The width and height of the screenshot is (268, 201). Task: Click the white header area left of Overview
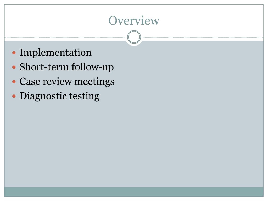57,20
